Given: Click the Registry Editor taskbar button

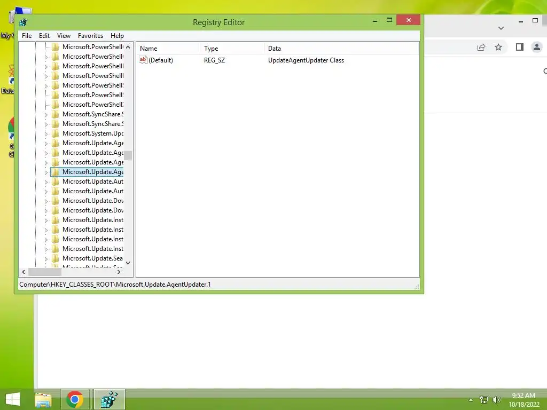Looking at the screenshot, I should (109, 399).
